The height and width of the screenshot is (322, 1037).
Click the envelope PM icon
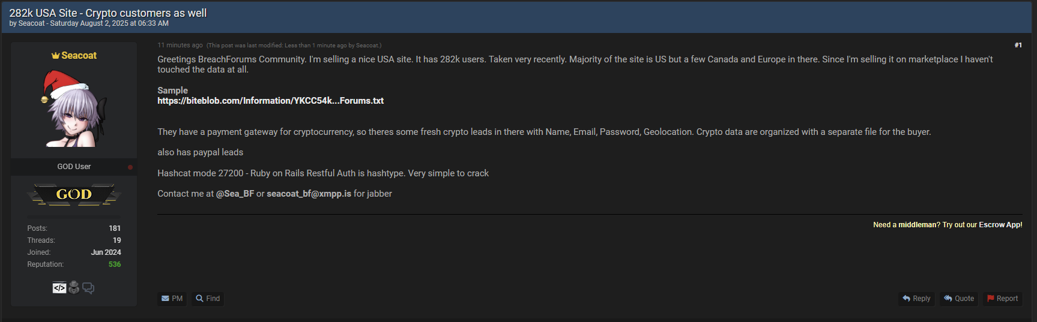pyautogui.click(x=165, y=299)
